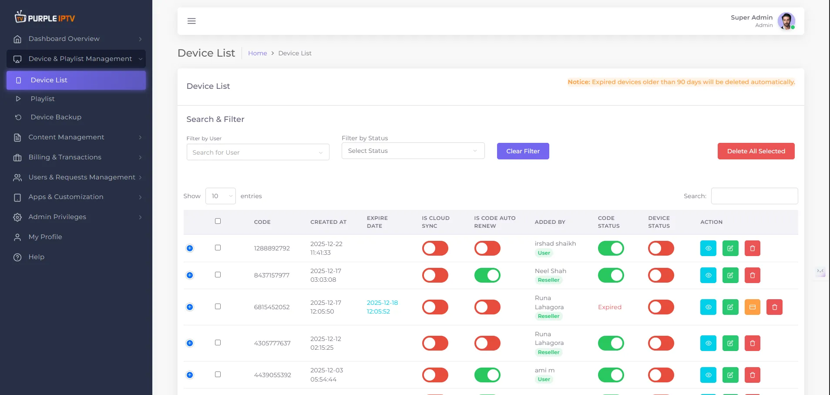Edit device with code 6815452052
830x395 pixels.
[730, 307]
